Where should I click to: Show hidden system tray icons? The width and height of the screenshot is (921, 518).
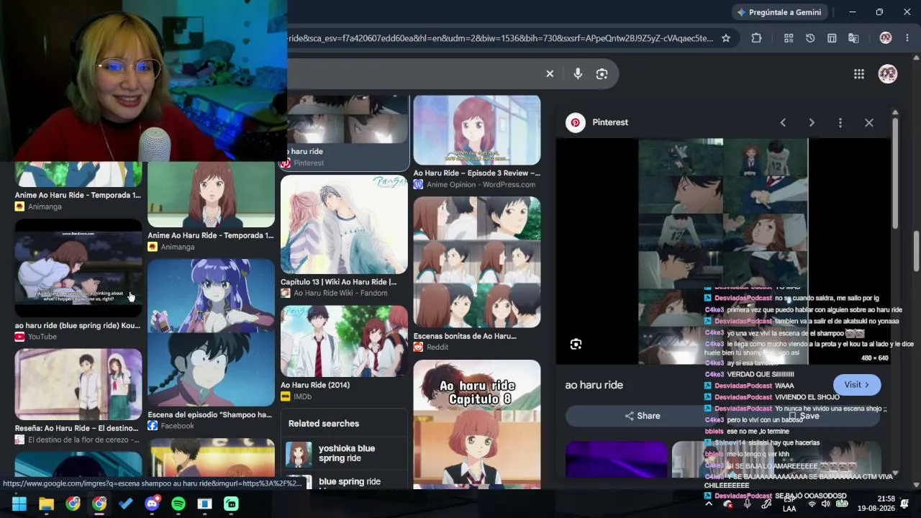[x=709, y=504]
